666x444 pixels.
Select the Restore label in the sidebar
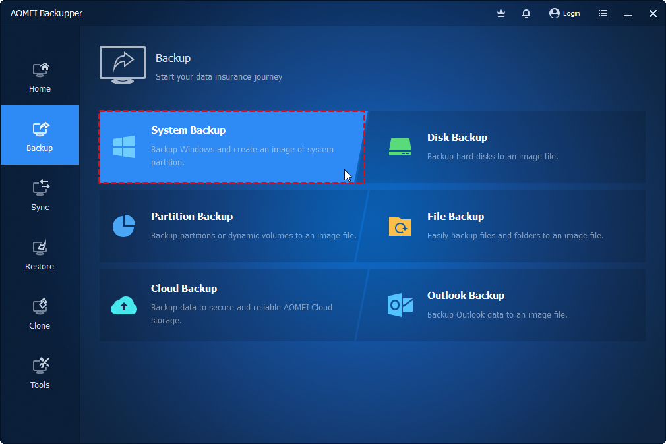click(40, 267)
